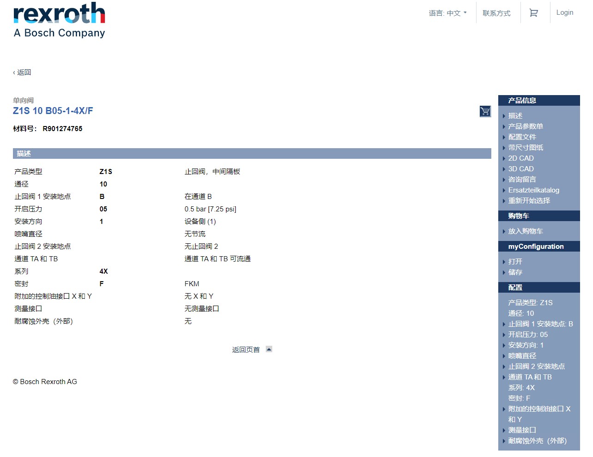Click myConfiguration sidebar header
The width and height of the screenshot is (593, 457).
click(539, 246)
